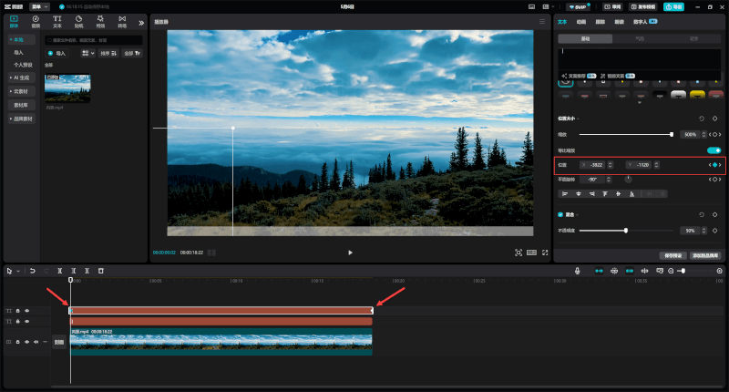Switch to the Tracking tab in right panel

(601, 22)
